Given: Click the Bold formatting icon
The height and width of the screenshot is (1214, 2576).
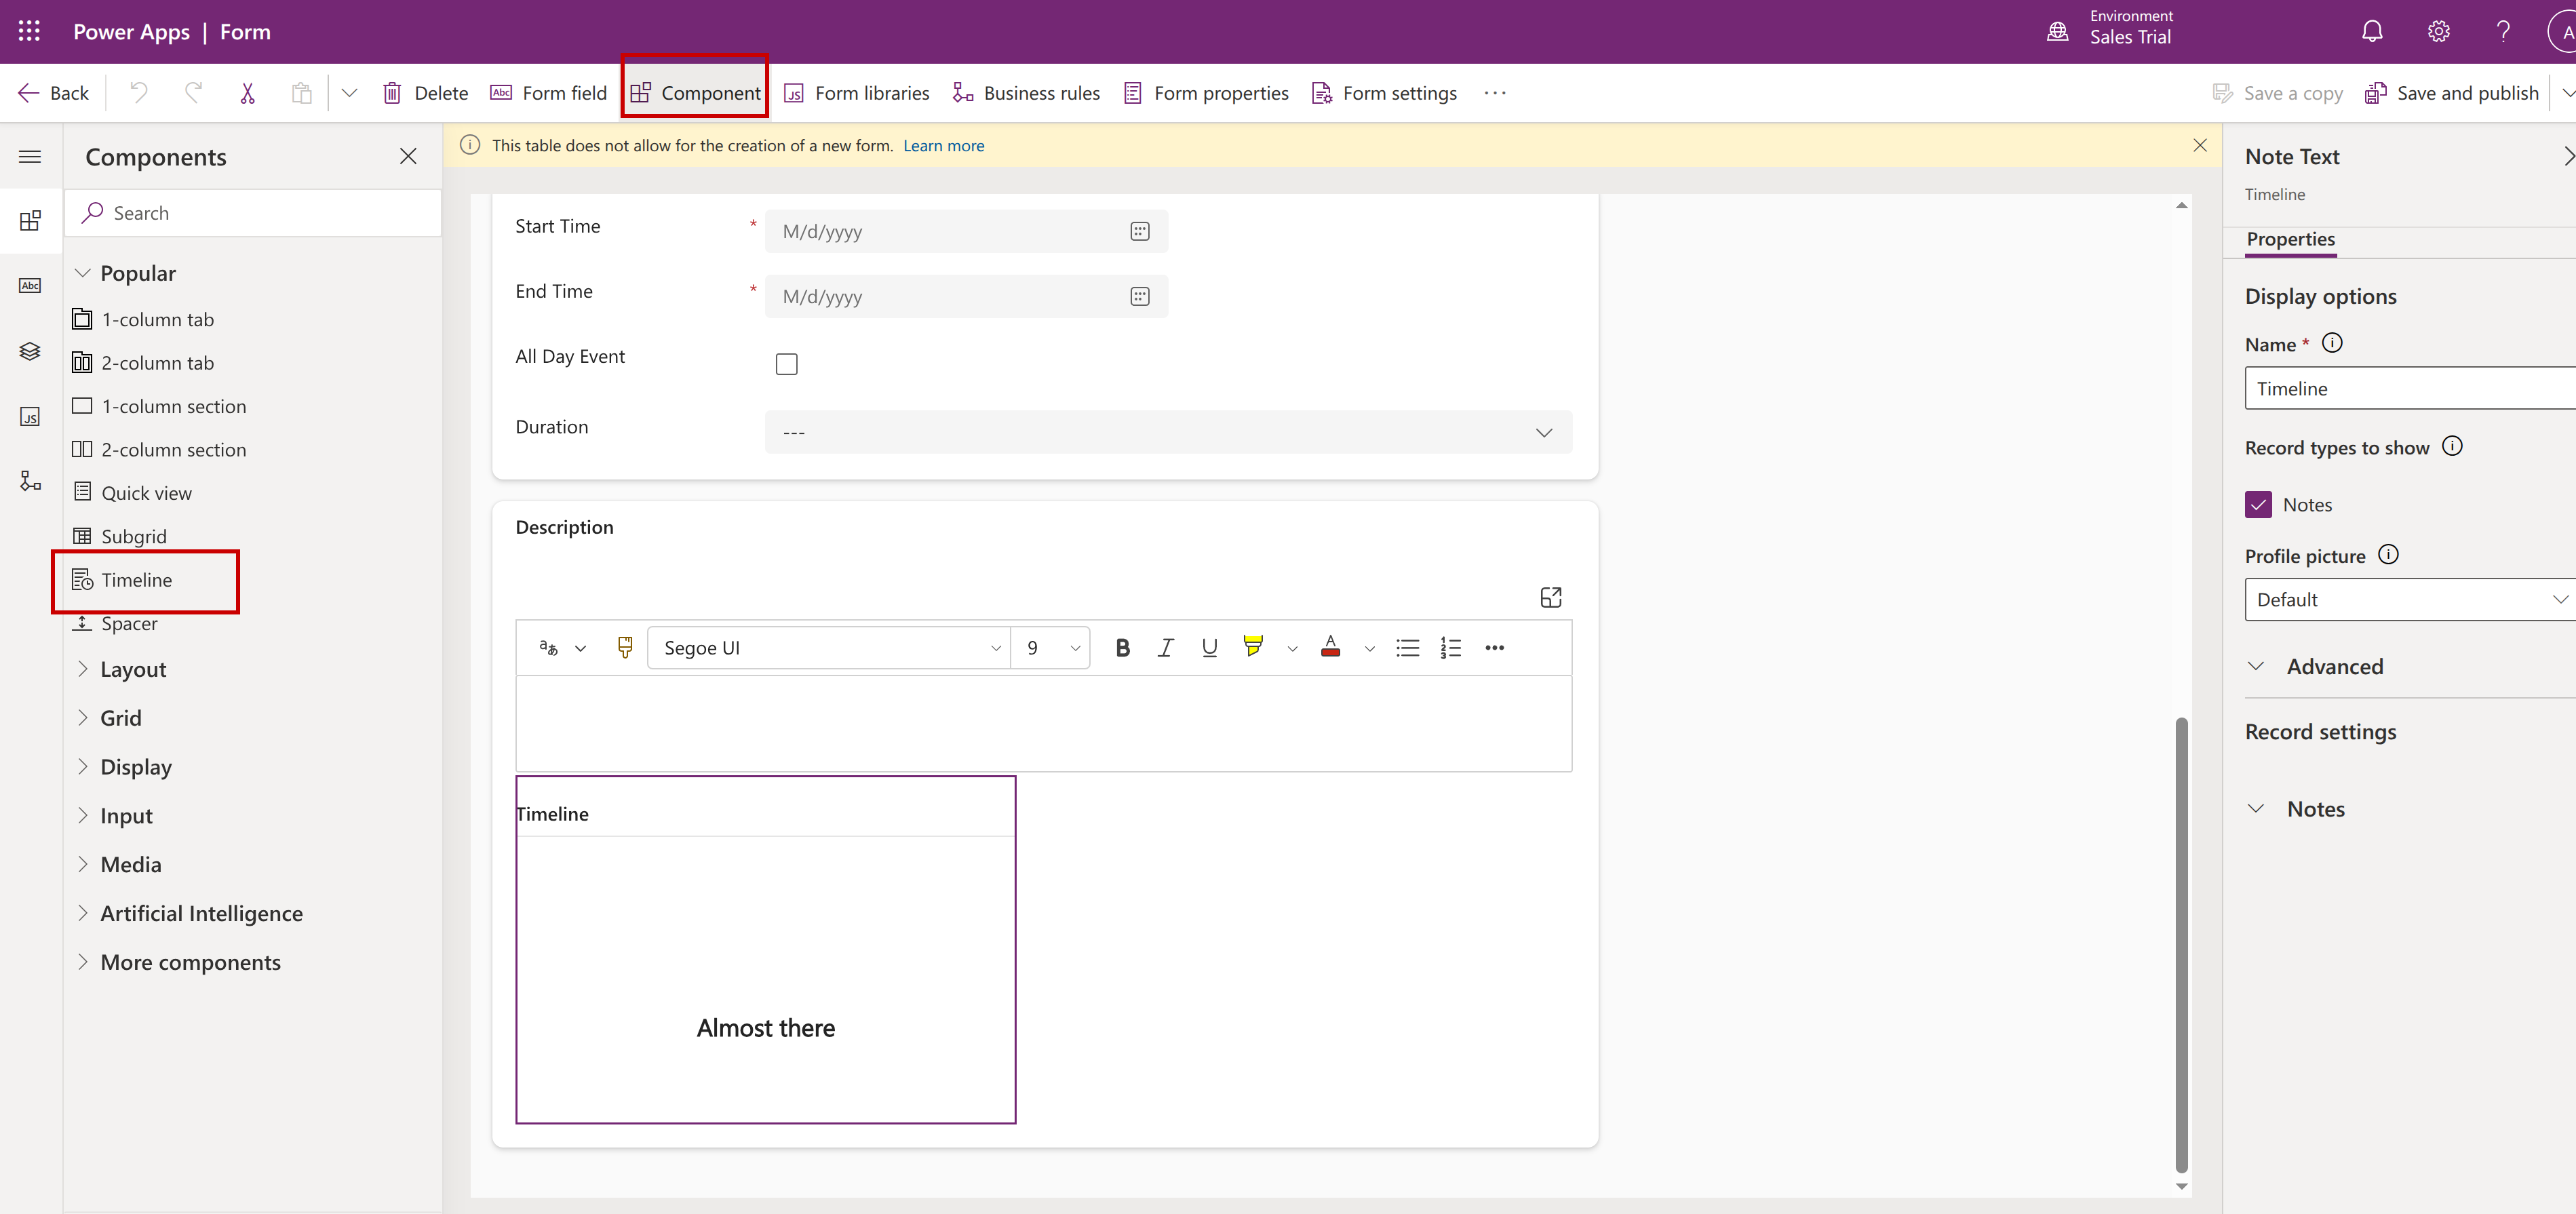Looking at the screenshot, I should pyautogui.click(x=1122, y=648).
